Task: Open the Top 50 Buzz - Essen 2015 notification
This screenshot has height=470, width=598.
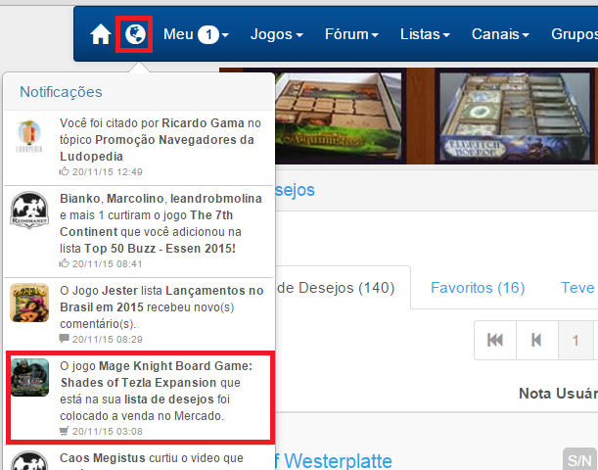Action: click(x=157, y=223)
